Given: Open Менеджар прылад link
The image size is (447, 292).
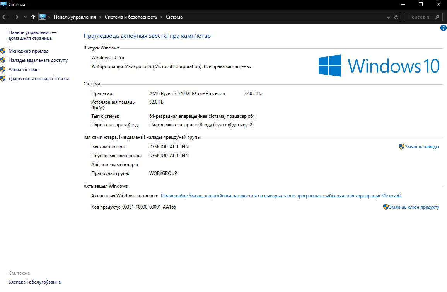Looking at the screenshot, I should coord(29,51).
